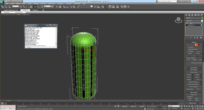Click the Extrude button

[189, 75]
